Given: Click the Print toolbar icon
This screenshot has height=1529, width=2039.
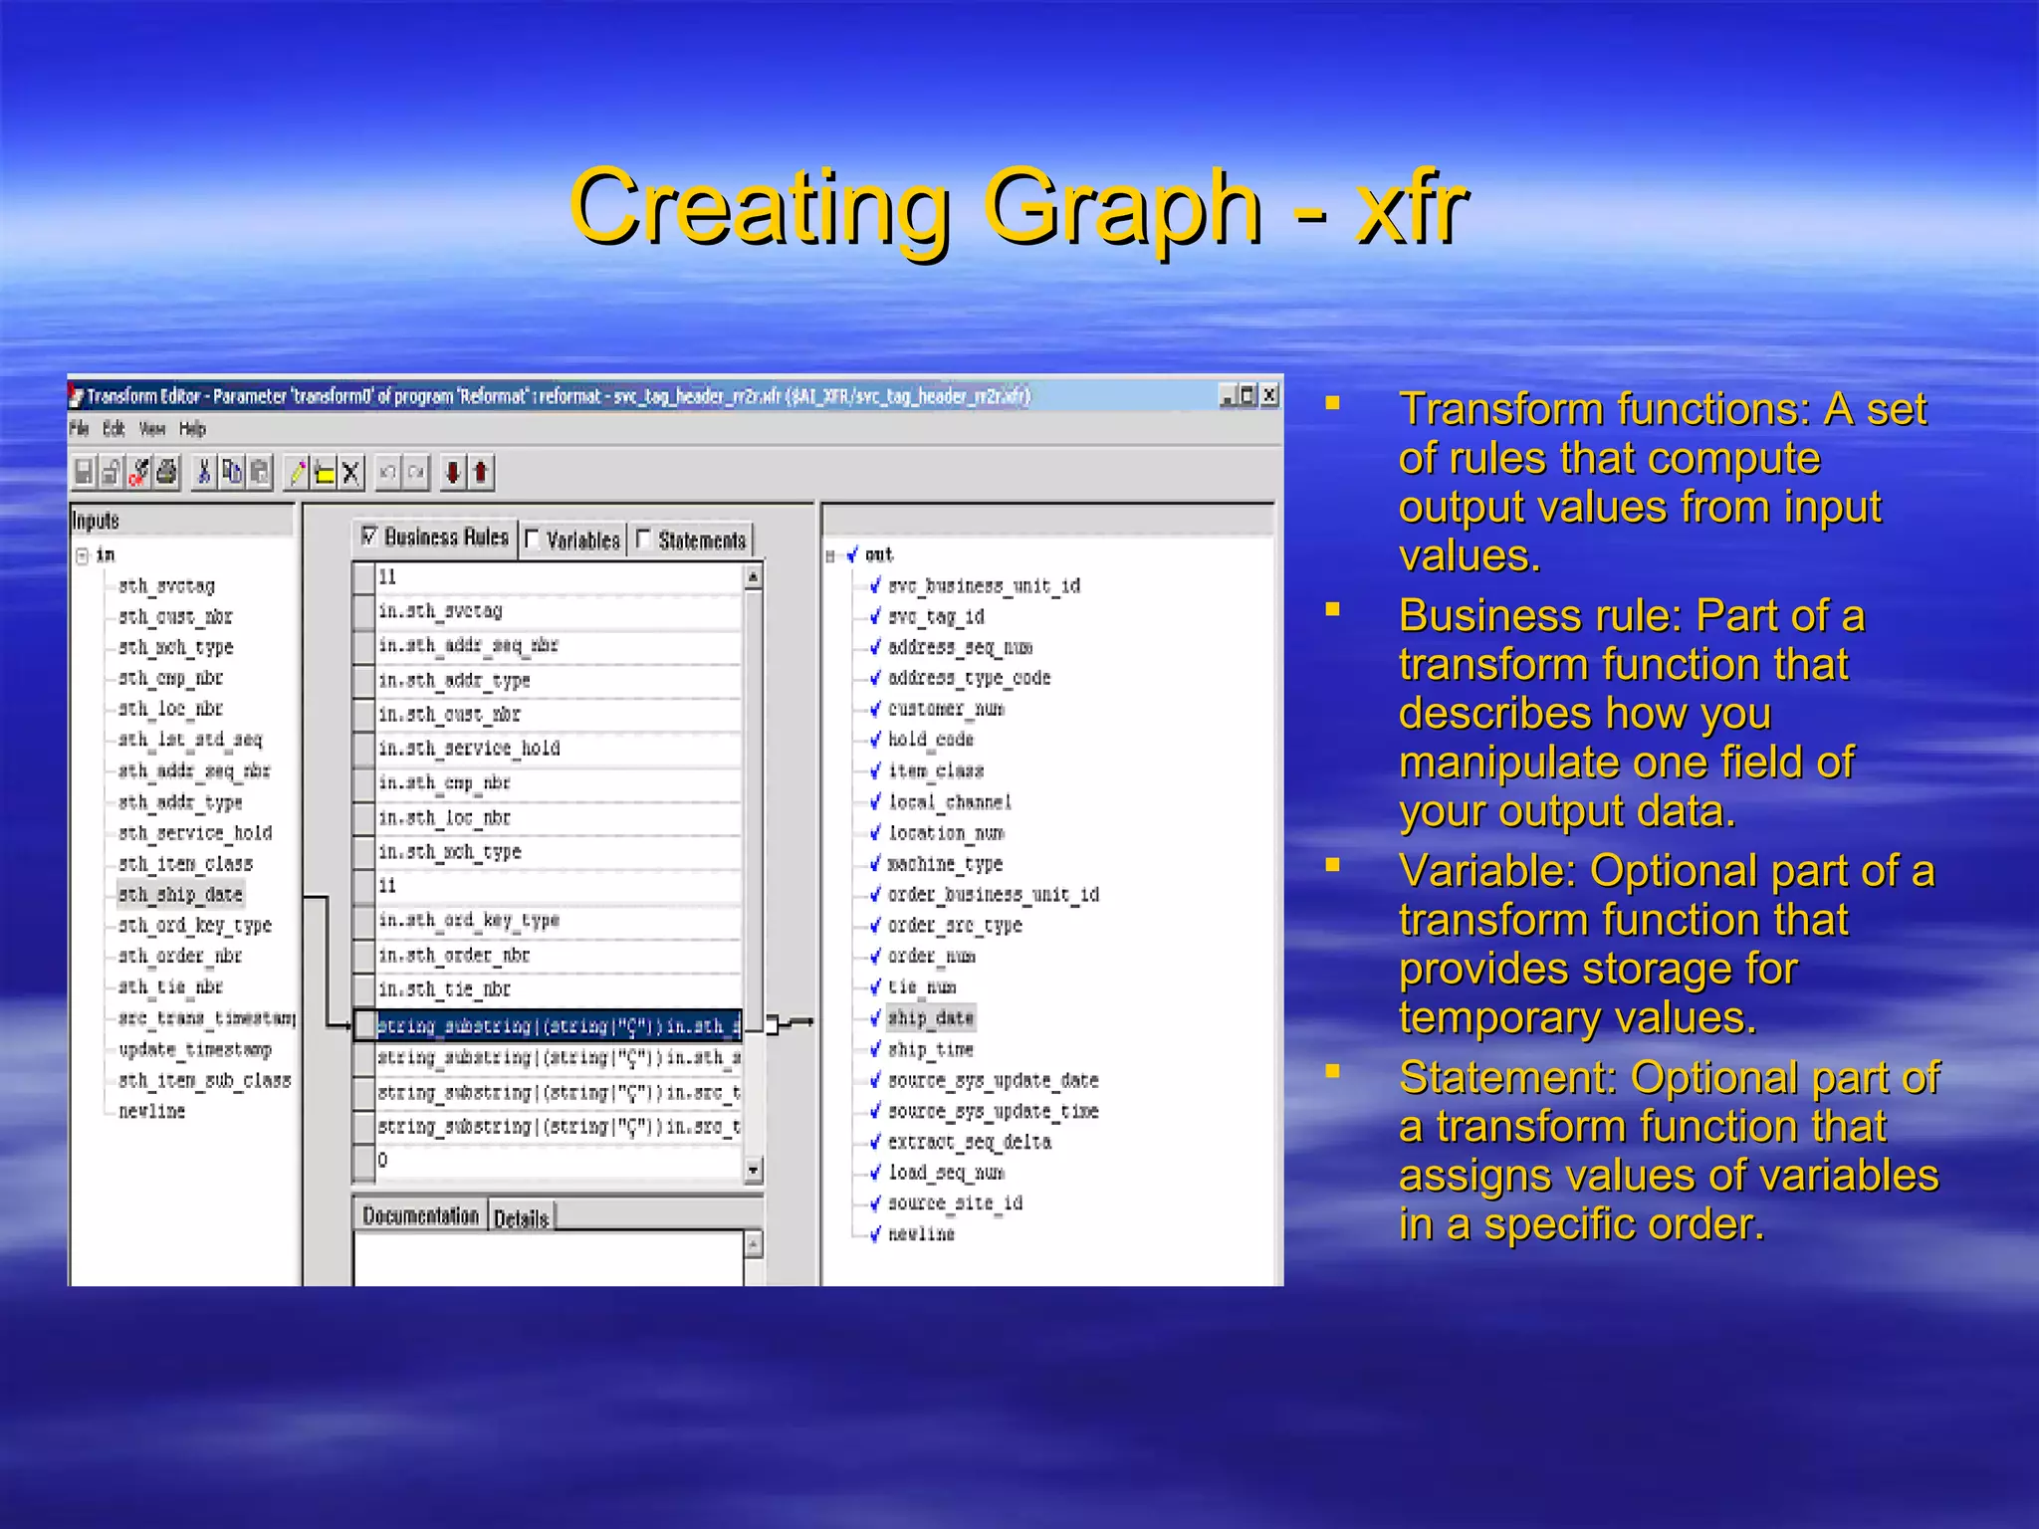Looking at the screenshot, I should pos(167,472).
